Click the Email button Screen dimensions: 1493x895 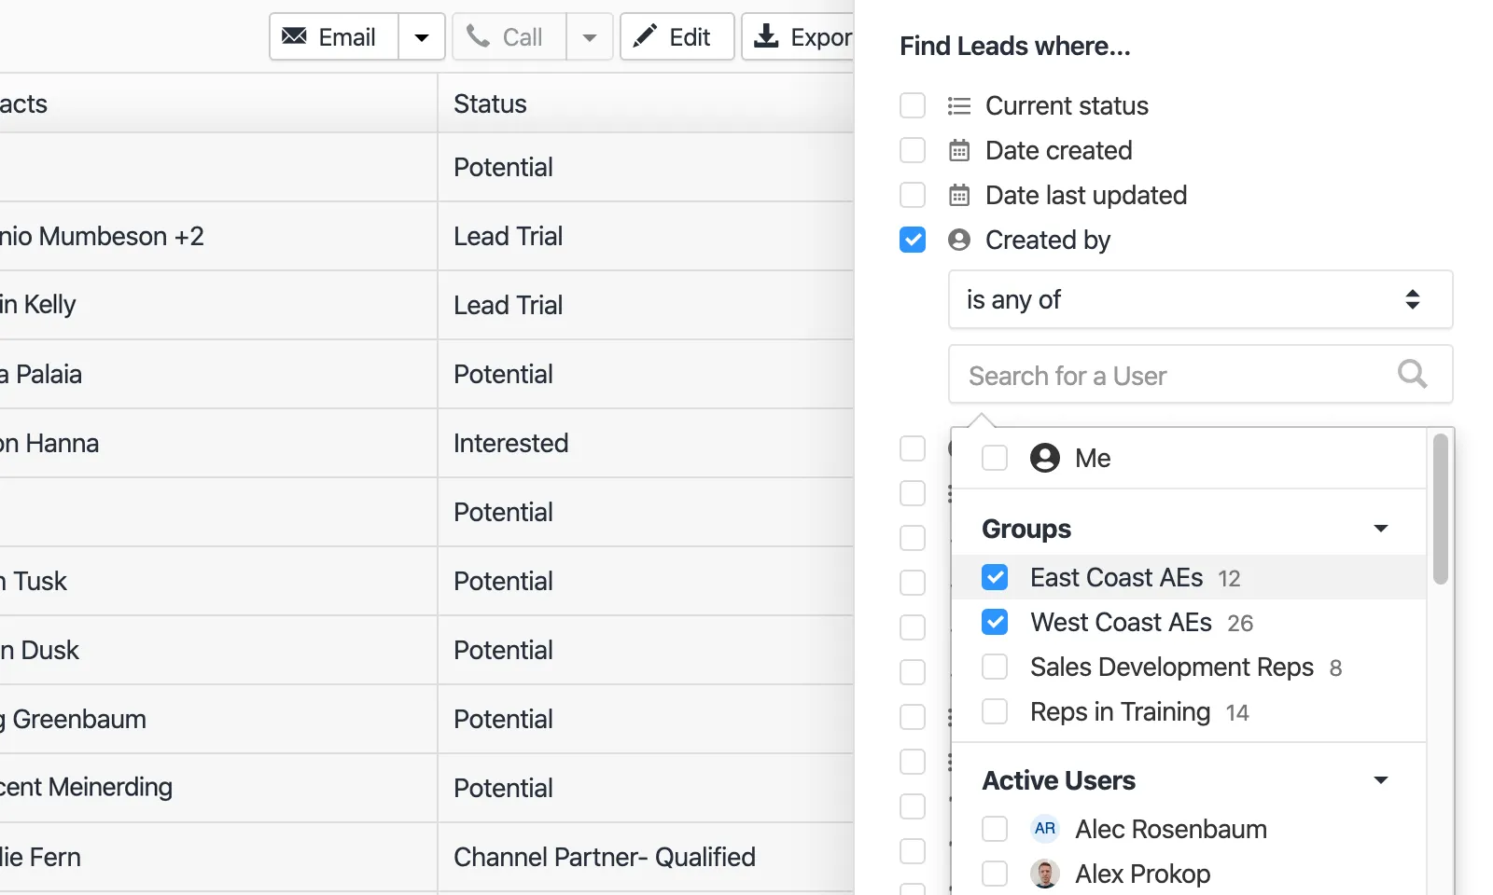tap(331, 36)
